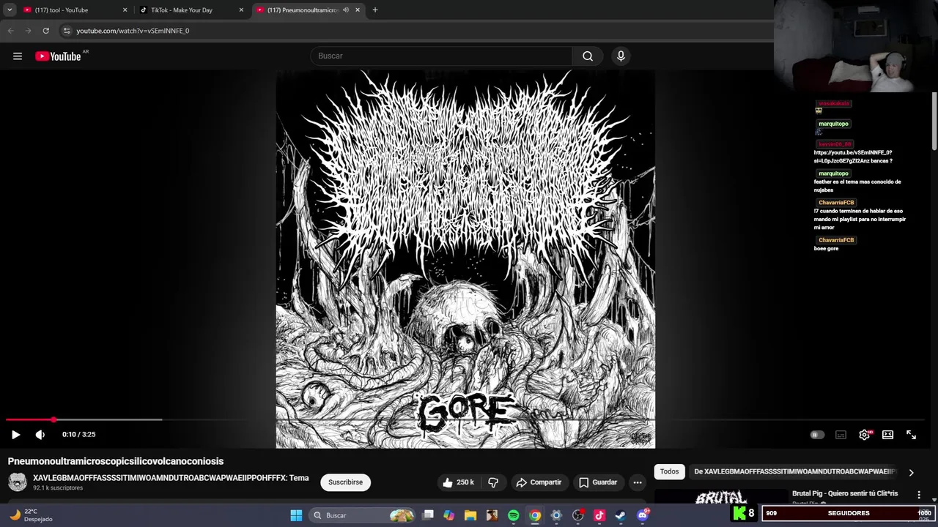Image resolution: width=938 pixels, height=527 pixels.
Task: Open the weather widget 22°C Despejado
Action: [x=31, y=515]
